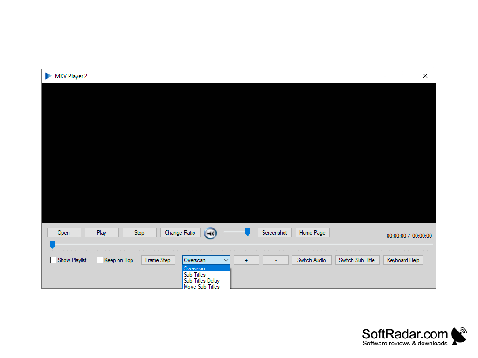Click the MKV Player 2 title bar icon

[x=48, y=76]
